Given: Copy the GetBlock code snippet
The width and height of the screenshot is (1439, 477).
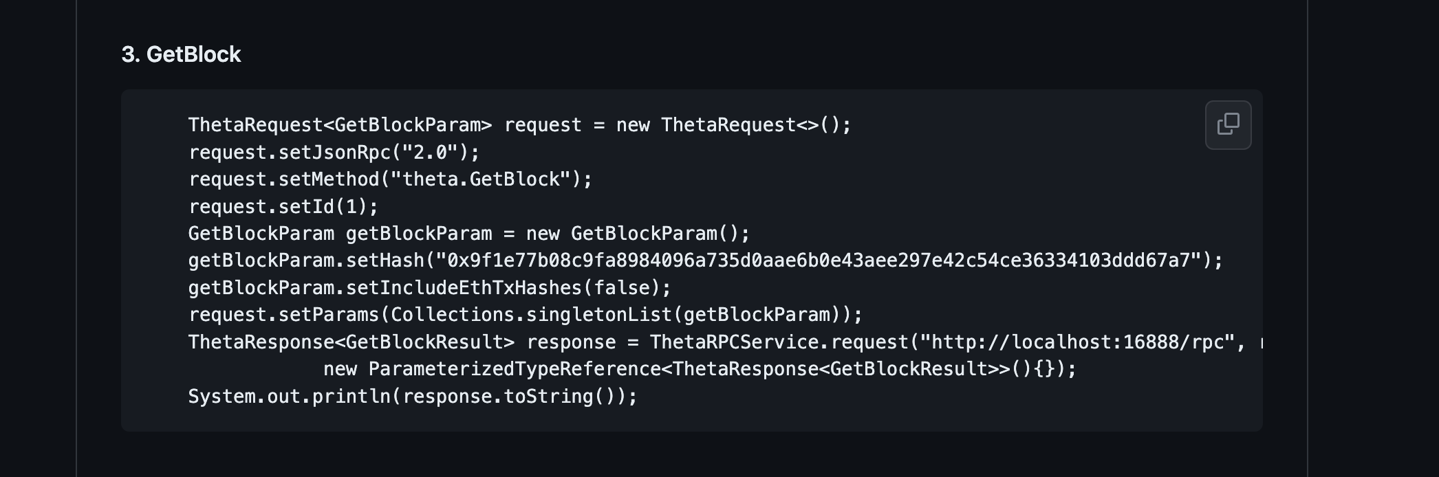Looking at the screenshot, I should (1228, 125).
